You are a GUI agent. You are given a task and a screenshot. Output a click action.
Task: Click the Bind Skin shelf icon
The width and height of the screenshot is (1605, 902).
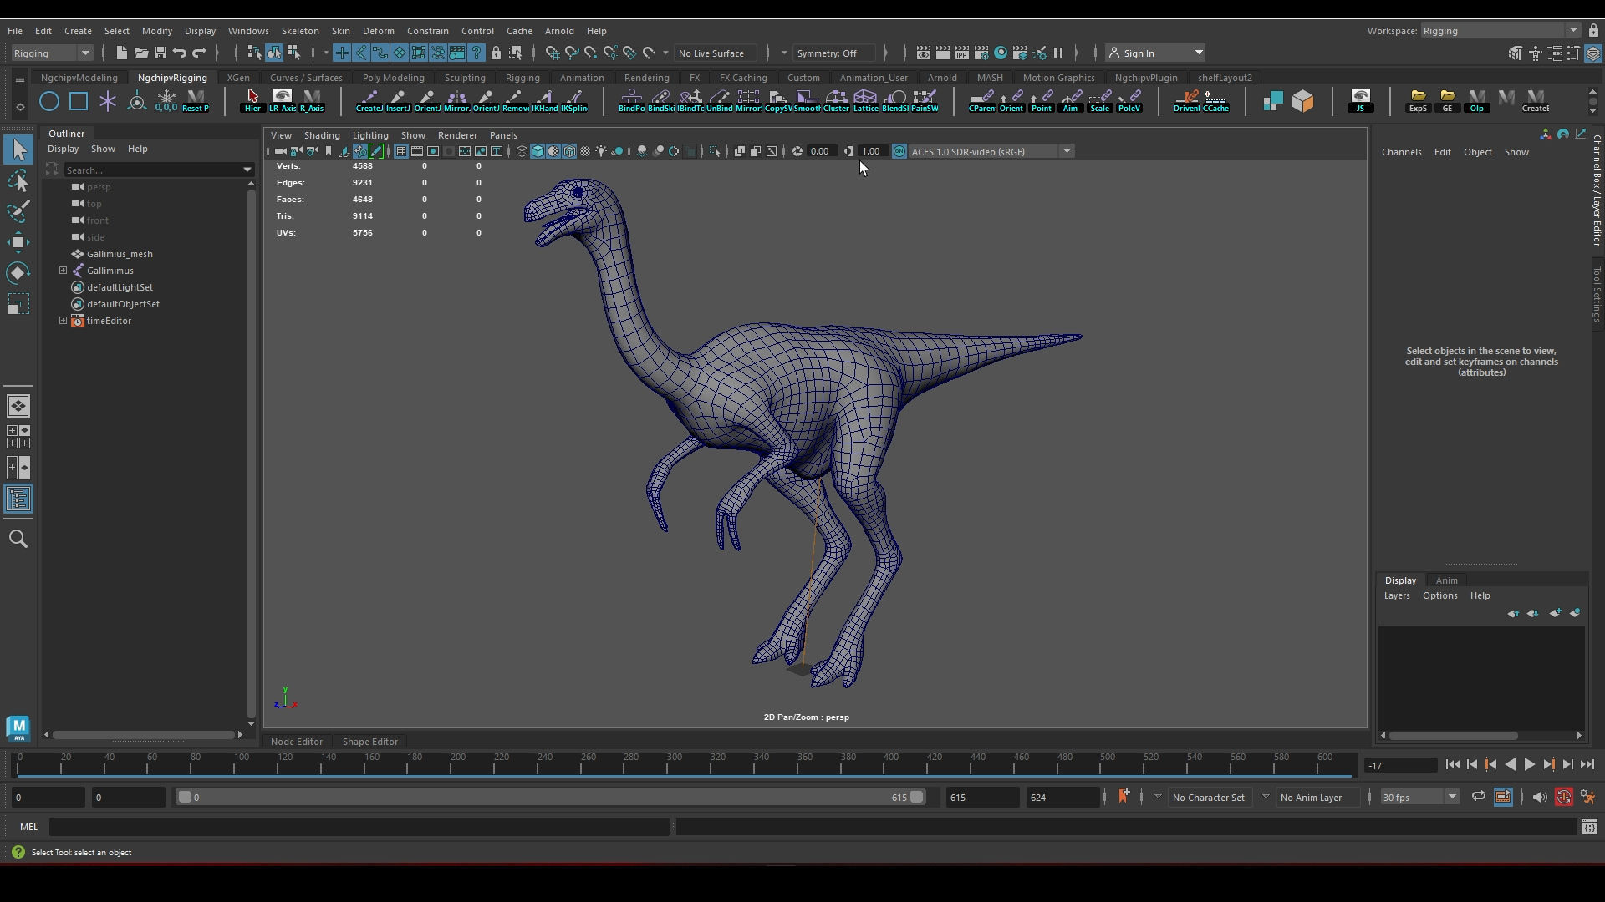(660, 101)
